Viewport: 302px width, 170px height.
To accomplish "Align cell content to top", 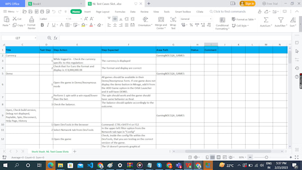I will [x=109, y=19].
